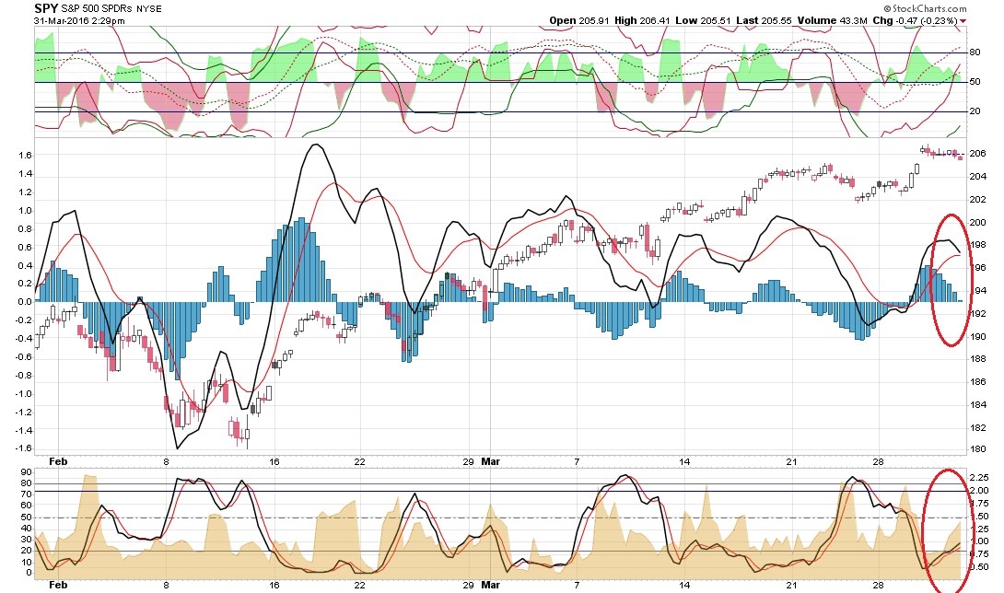Click the 206 price label on the right axis

coord(977,153)
